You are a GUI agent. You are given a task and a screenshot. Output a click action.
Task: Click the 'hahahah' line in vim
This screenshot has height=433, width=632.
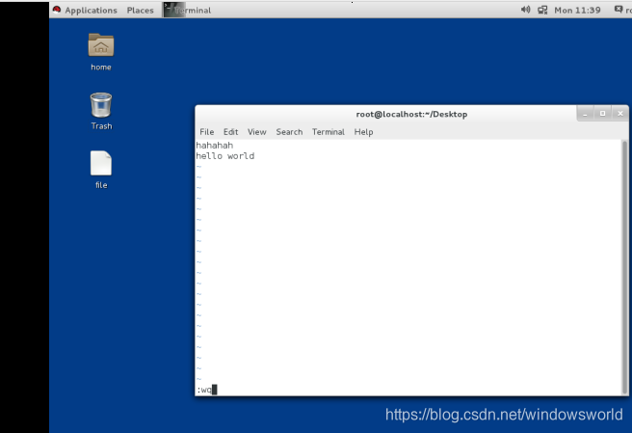click(x=215, y=146)
